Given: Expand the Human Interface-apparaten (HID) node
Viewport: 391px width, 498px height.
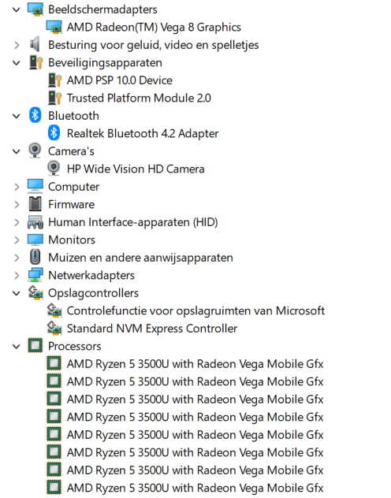Looking at the screenshot, I should (x=17, y=222).
